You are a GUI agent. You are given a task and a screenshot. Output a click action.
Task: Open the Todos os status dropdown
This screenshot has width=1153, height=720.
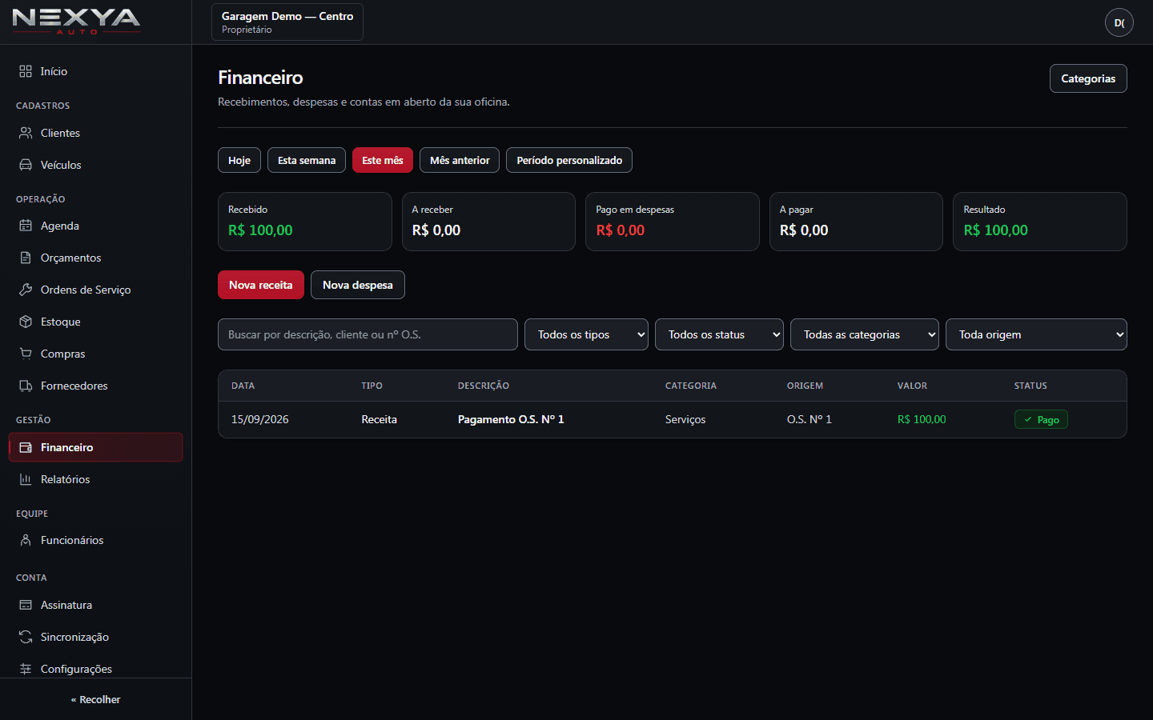click(719, 334)
